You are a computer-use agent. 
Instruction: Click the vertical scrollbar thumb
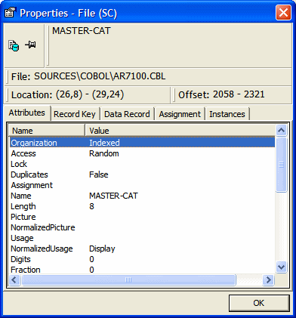coord(281,165)
